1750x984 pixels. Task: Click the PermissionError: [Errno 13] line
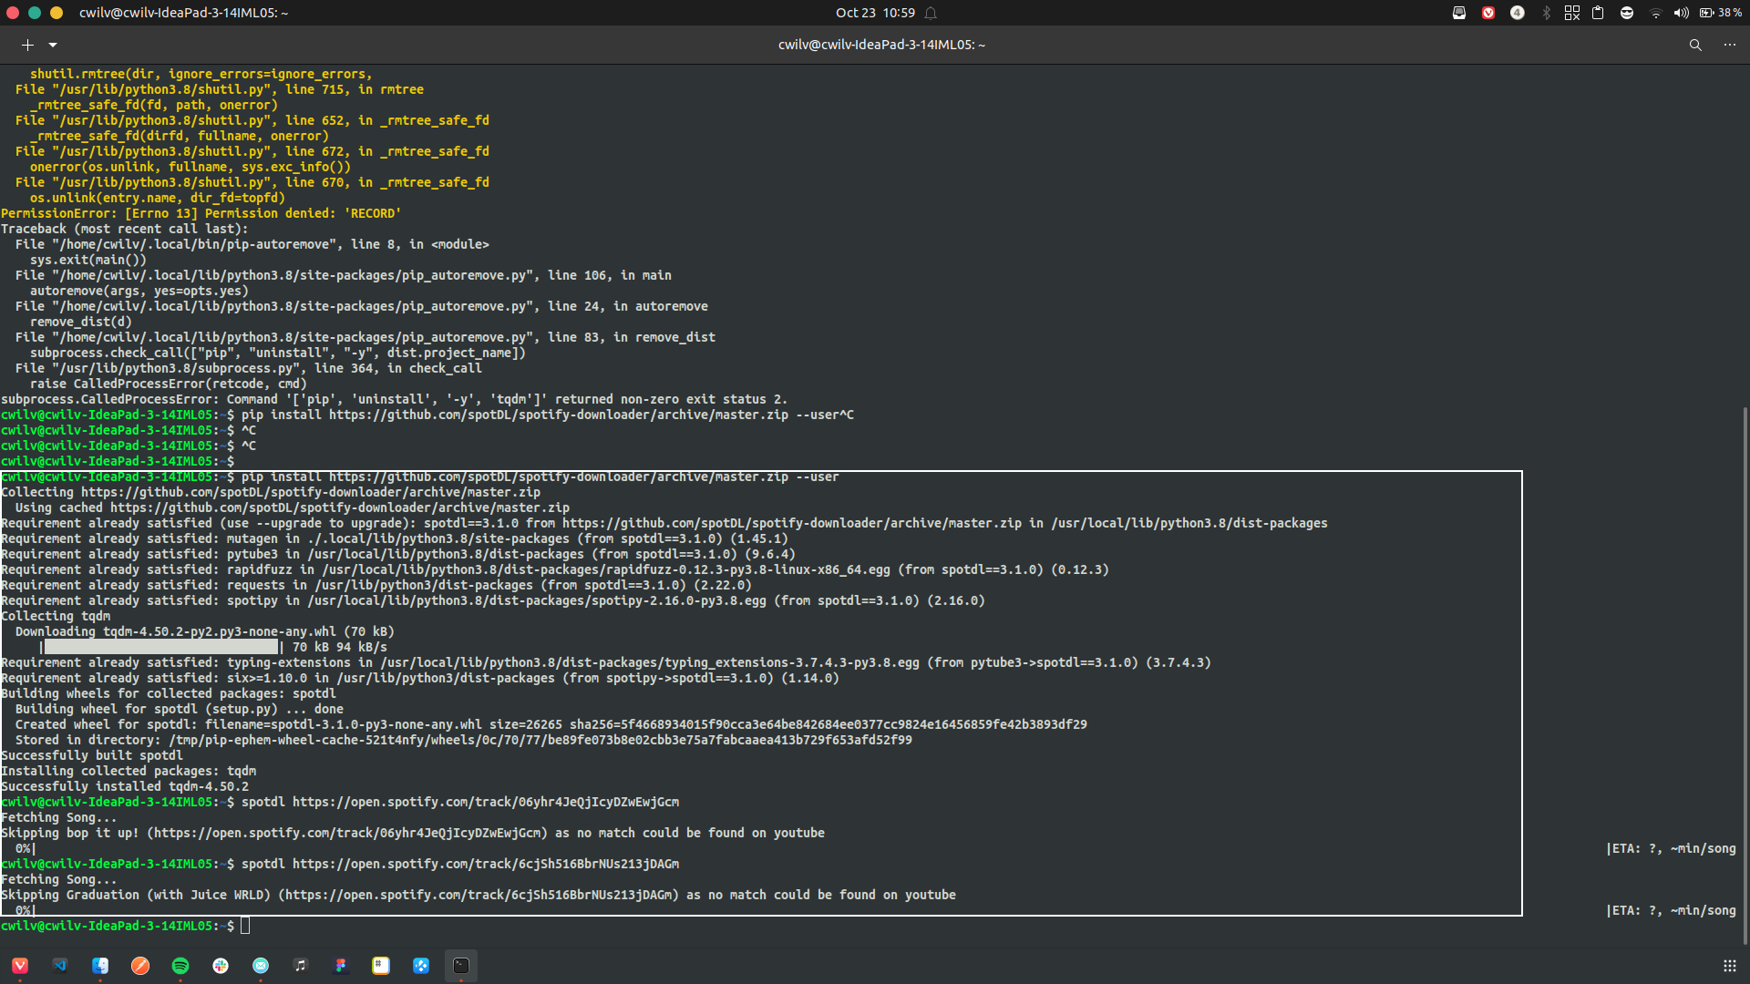click(201, 213)
